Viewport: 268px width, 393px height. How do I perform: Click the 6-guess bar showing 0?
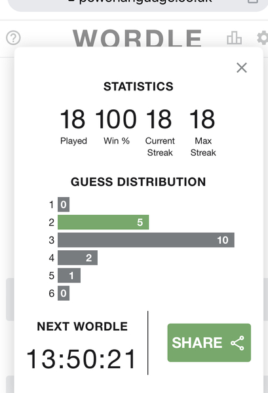point(64,293)
